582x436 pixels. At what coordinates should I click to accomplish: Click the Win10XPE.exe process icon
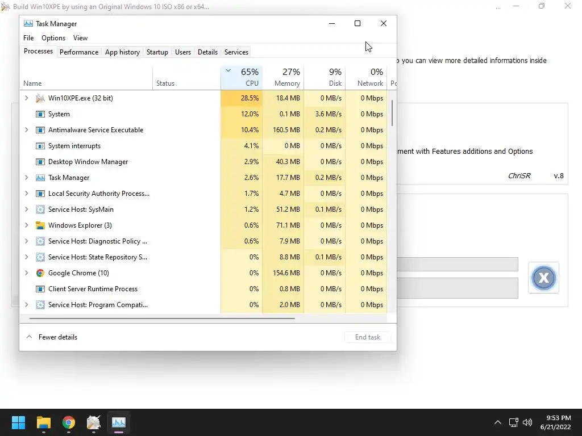point(40,98)
